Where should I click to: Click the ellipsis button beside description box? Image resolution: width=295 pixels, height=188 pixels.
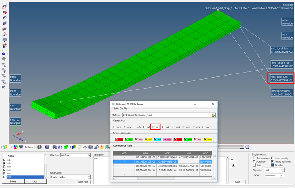click(233, 159)
